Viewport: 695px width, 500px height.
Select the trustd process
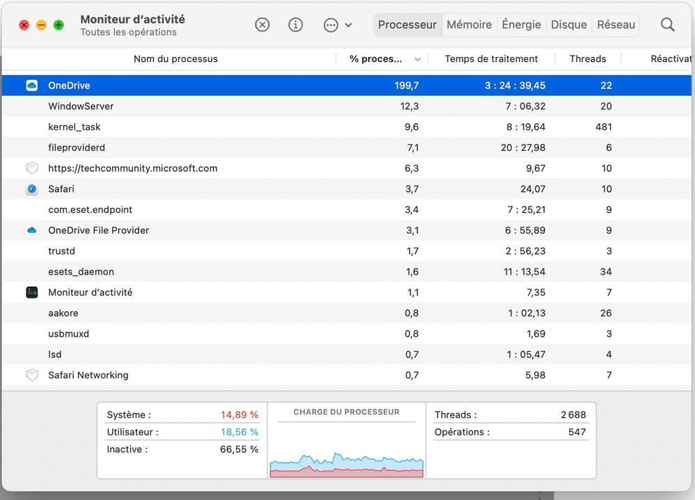tap(62, 251)
